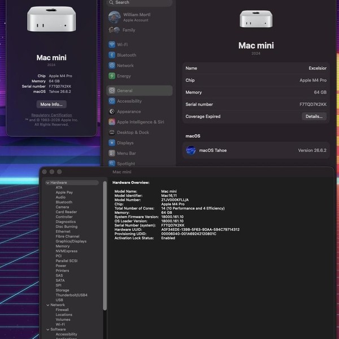Select Power in Hardware list
The width and height of the screenshot is (339, 339).
click(61, 266)
